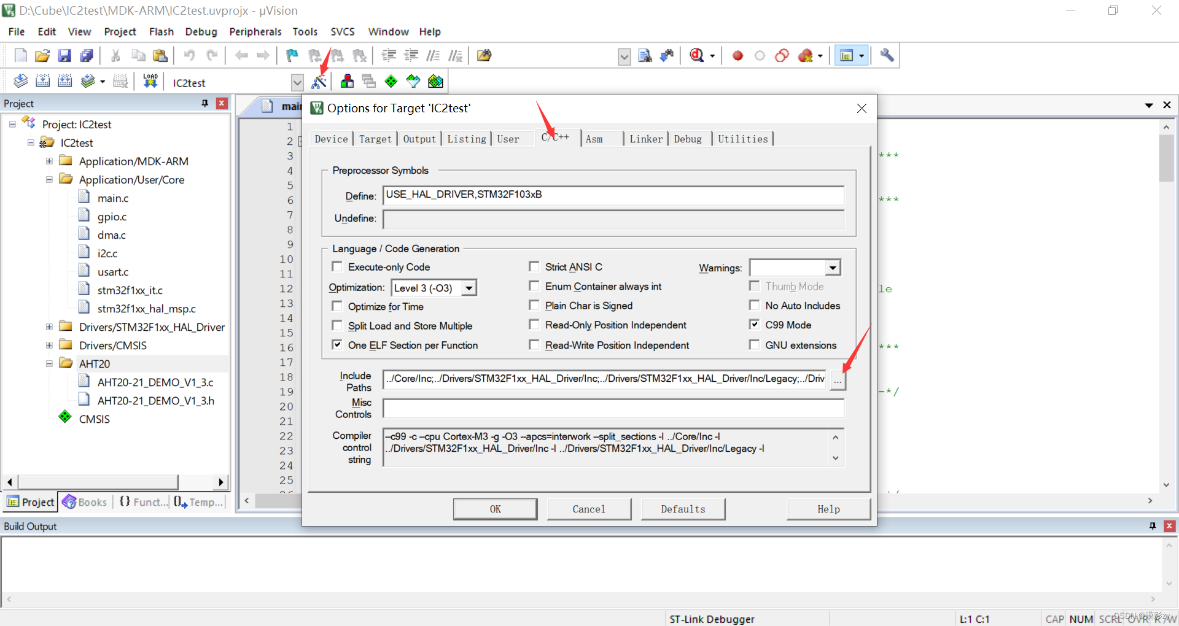Click the Indent selection icon

(389, 56)
